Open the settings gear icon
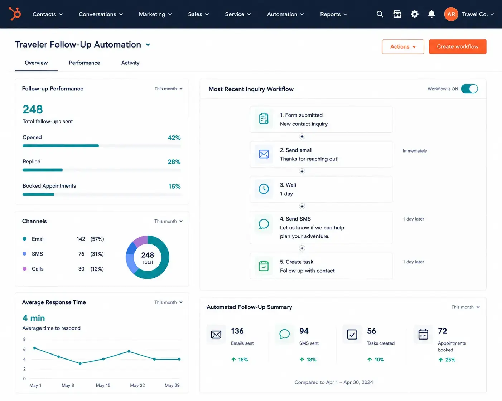Image resolution: width=502 pixels, height=401 pixels. click(x=415, y=14)
